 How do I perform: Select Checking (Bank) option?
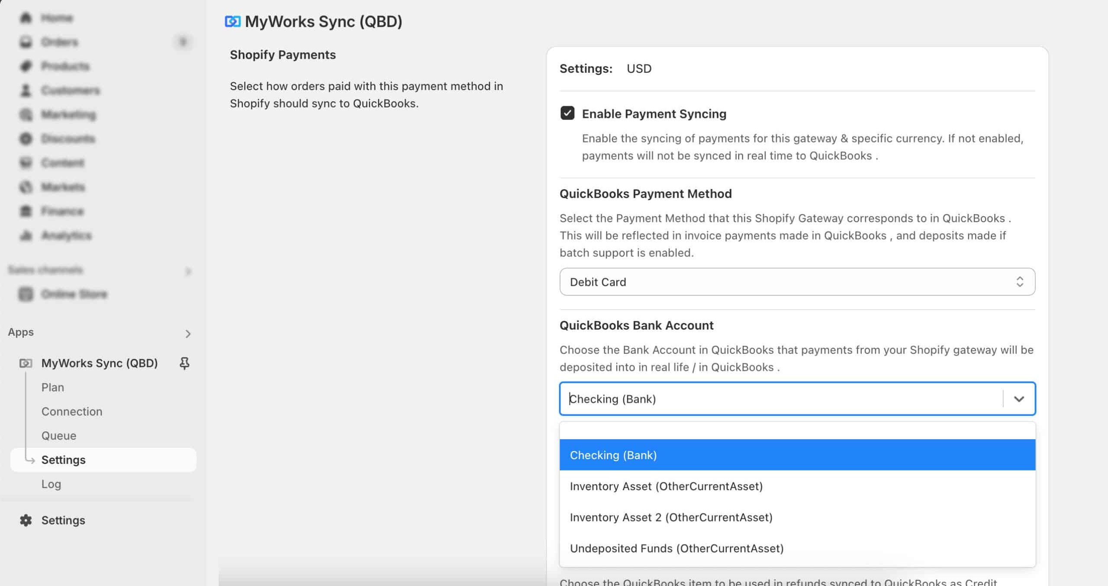pyautogui.click(x=797, y=455)
